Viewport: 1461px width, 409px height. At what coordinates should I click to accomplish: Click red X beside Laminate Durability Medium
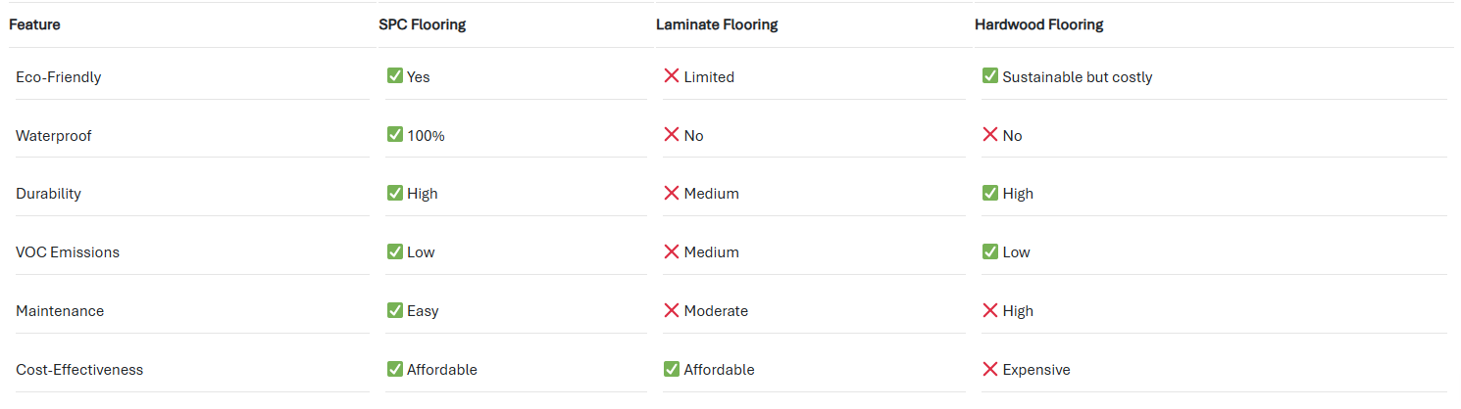(x=672, y=194)
